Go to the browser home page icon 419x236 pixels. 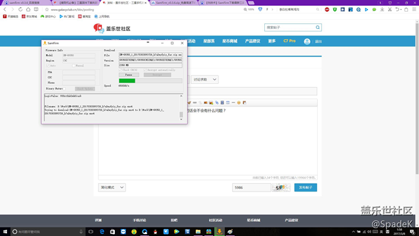click(x=28, y=10)
